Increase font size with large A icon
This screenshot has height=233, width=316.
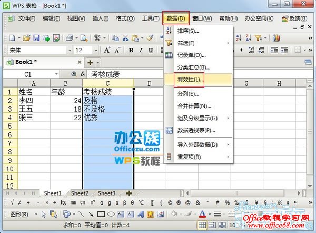[x=107, y=50]
